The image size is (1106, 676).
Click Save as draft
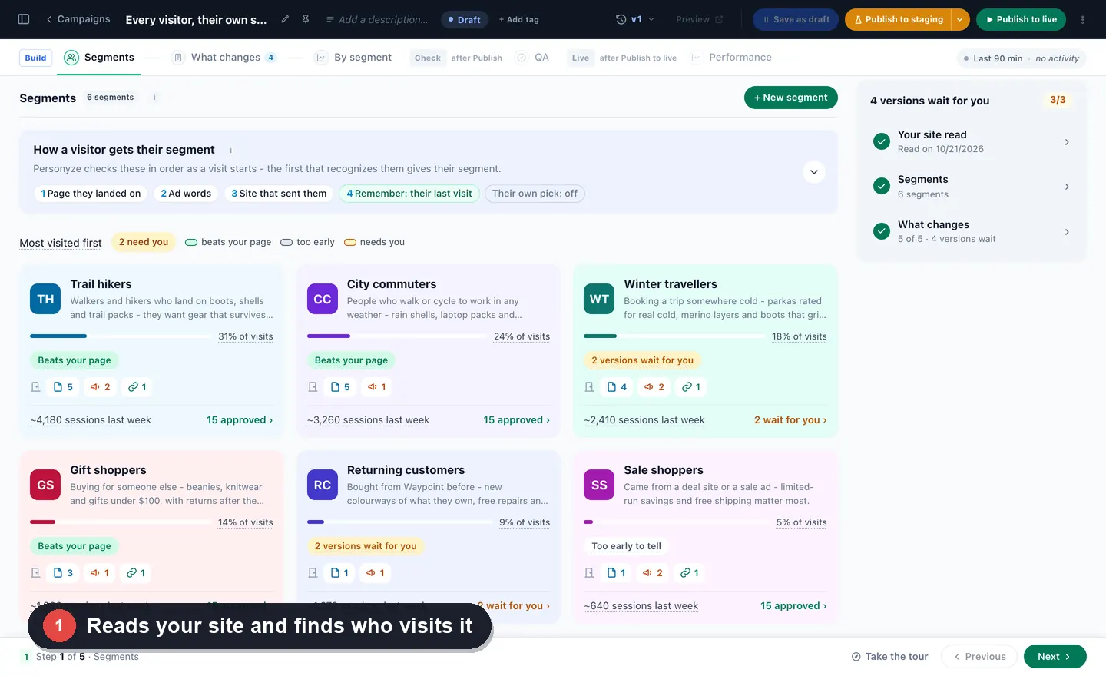click(796, 19)
